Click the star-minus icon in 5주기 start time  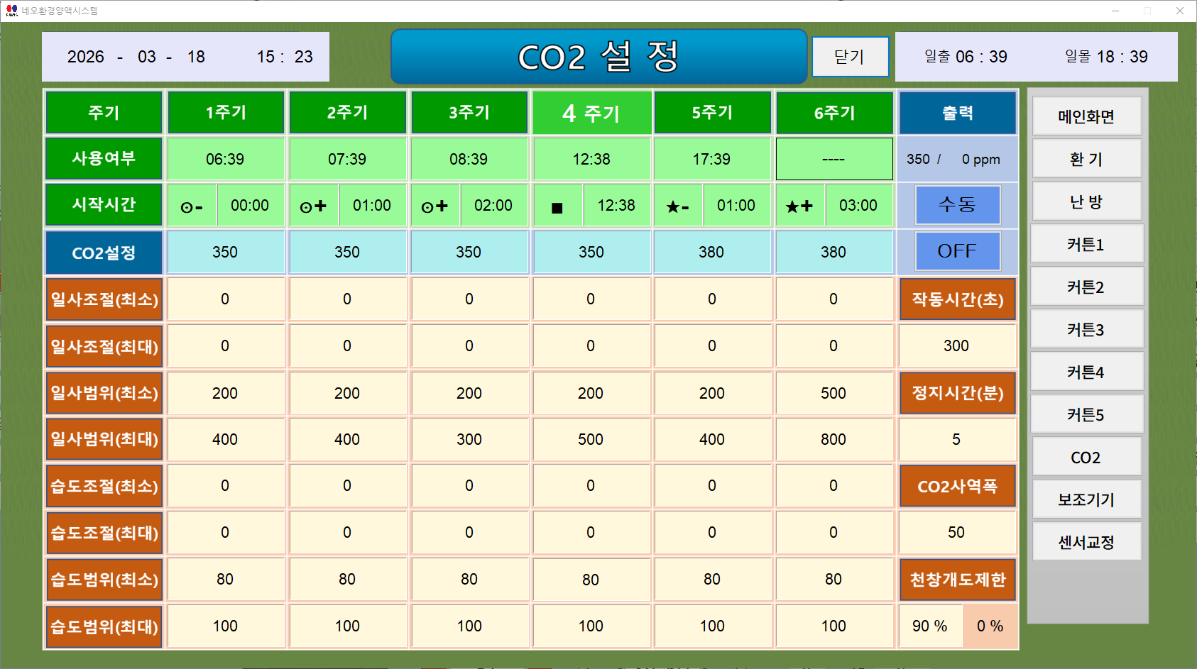pyautogui.click(x=678, y=206)
